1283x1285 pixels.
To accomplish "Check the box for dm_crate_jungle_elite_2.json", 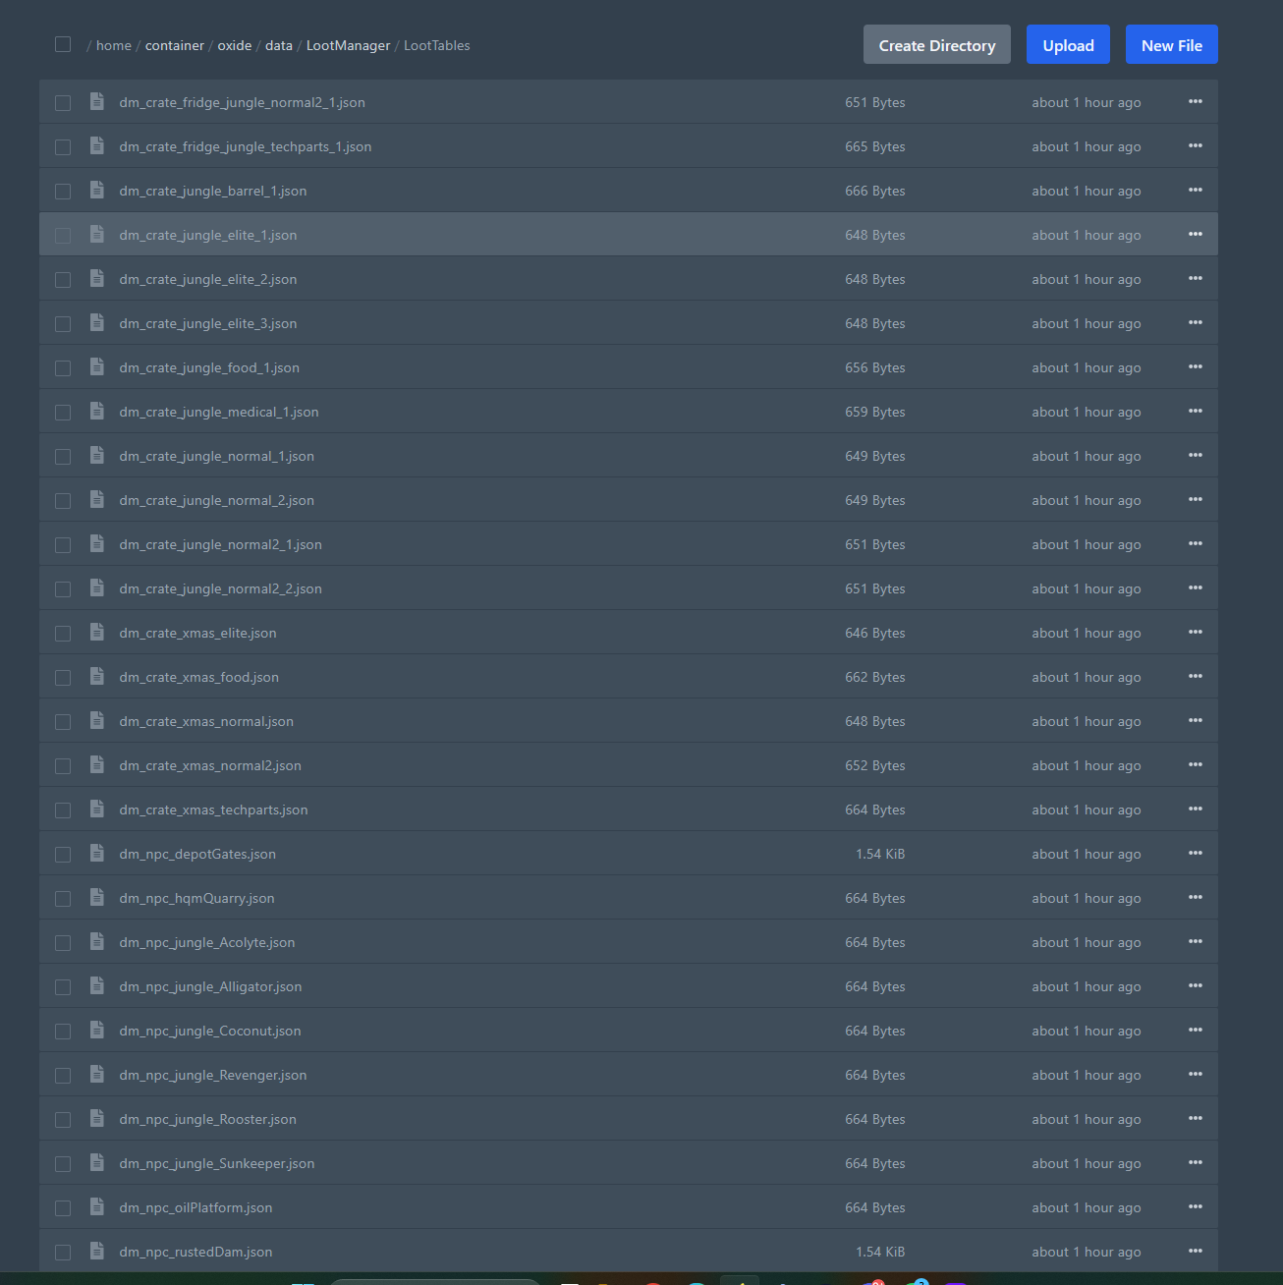I will click(x=63, y=280).
